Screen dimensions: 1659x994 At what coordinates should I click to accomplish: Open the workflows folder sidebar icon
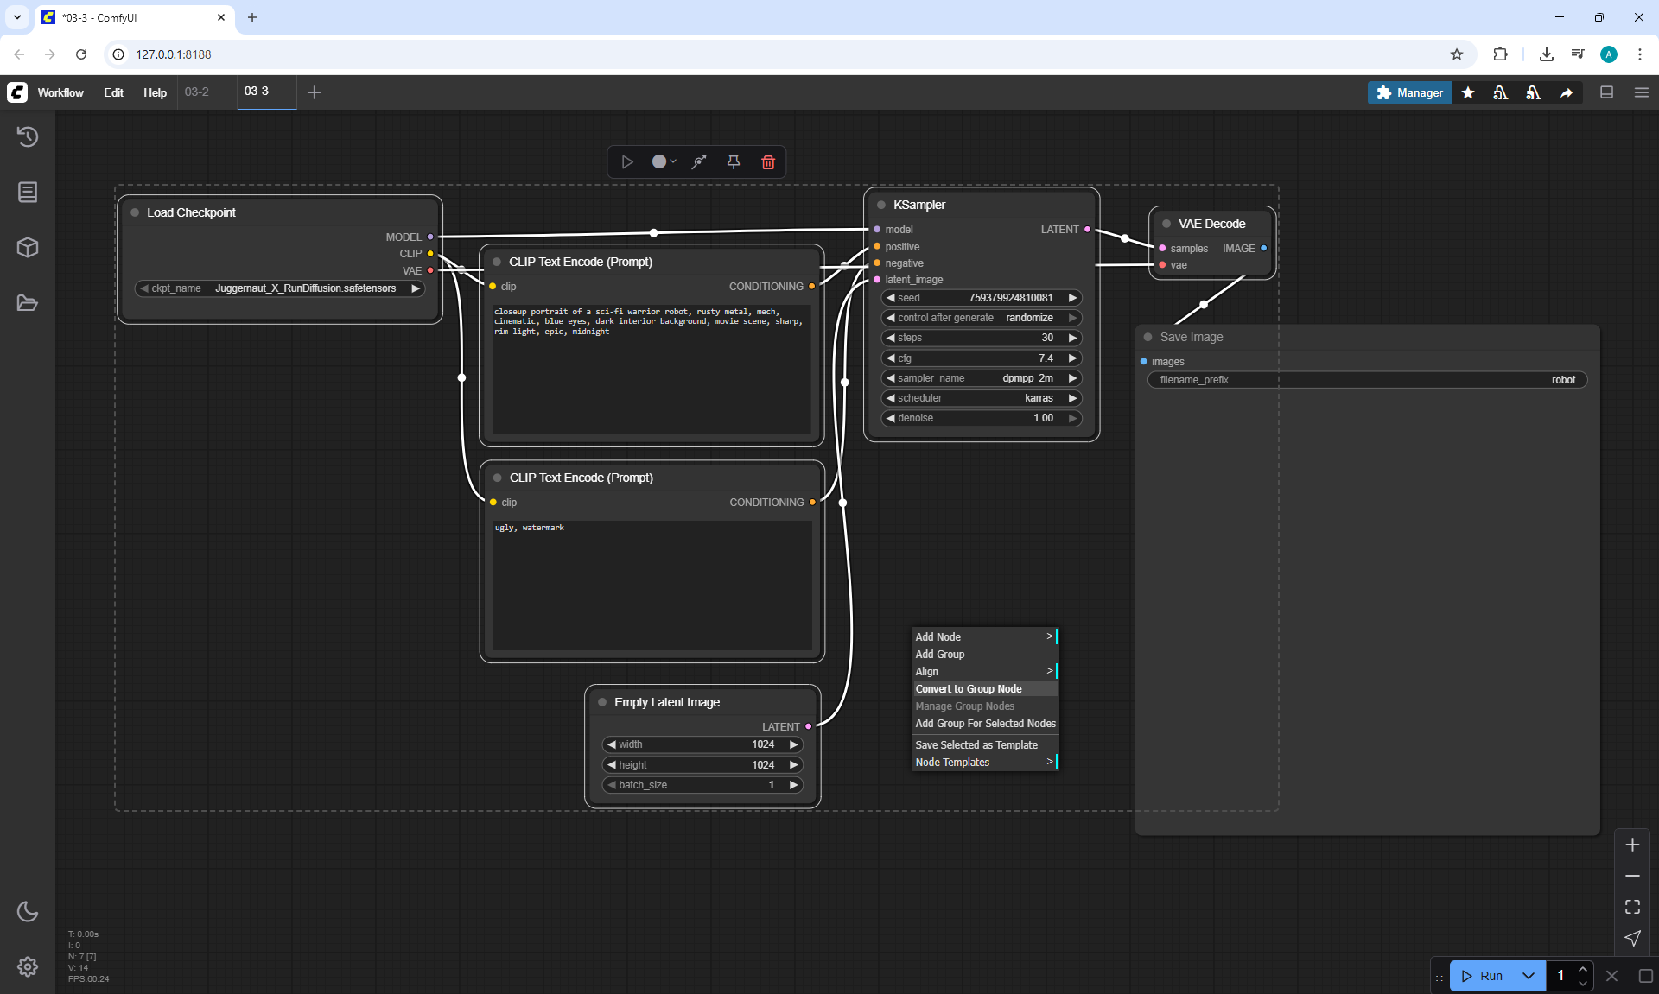tap(28, 303)
